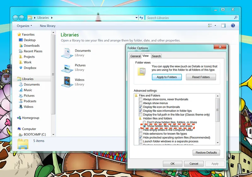Click the Forward navigation arrow in Explorer

point(21,18)
